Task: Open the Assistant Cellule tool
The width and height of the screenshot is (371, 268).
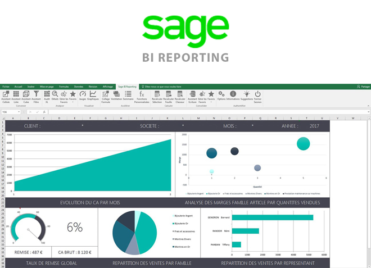Action: (6, 97)
